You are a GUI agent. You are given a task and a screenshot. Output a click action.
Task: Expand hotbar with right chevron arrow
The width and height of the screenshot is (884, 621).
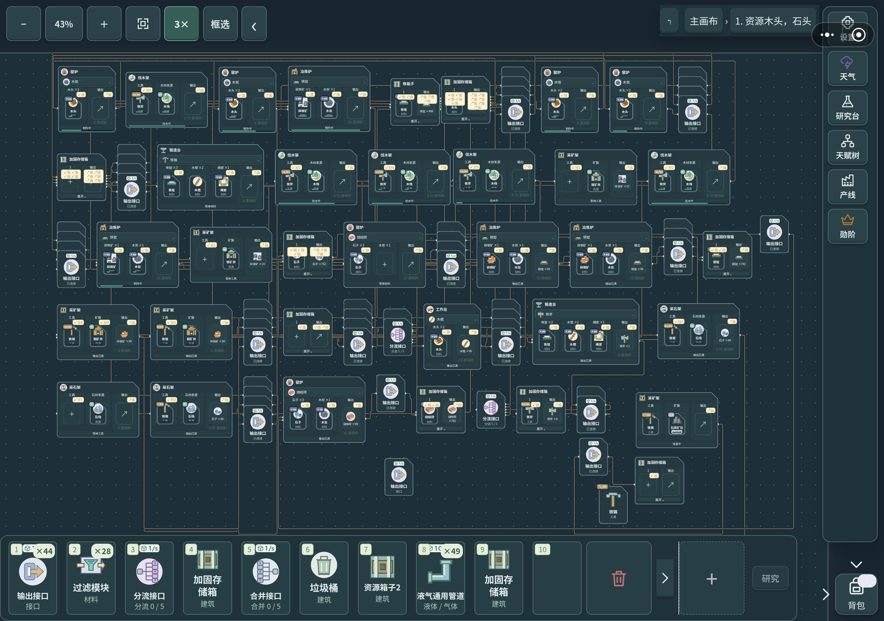click(x=665, y=578)
